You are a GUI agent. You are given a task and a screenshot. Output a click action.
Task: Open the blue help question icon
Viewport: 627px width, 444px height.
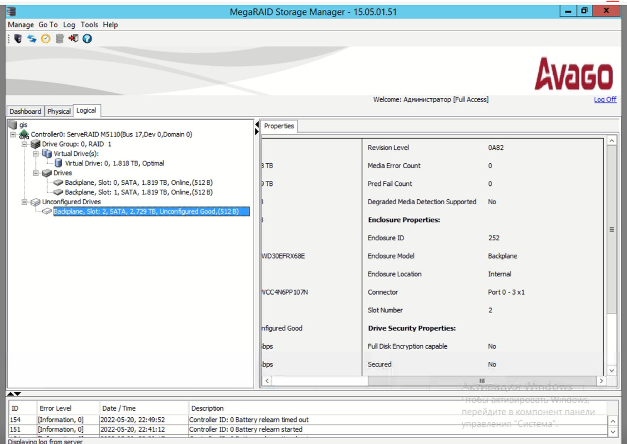[87, 38]
